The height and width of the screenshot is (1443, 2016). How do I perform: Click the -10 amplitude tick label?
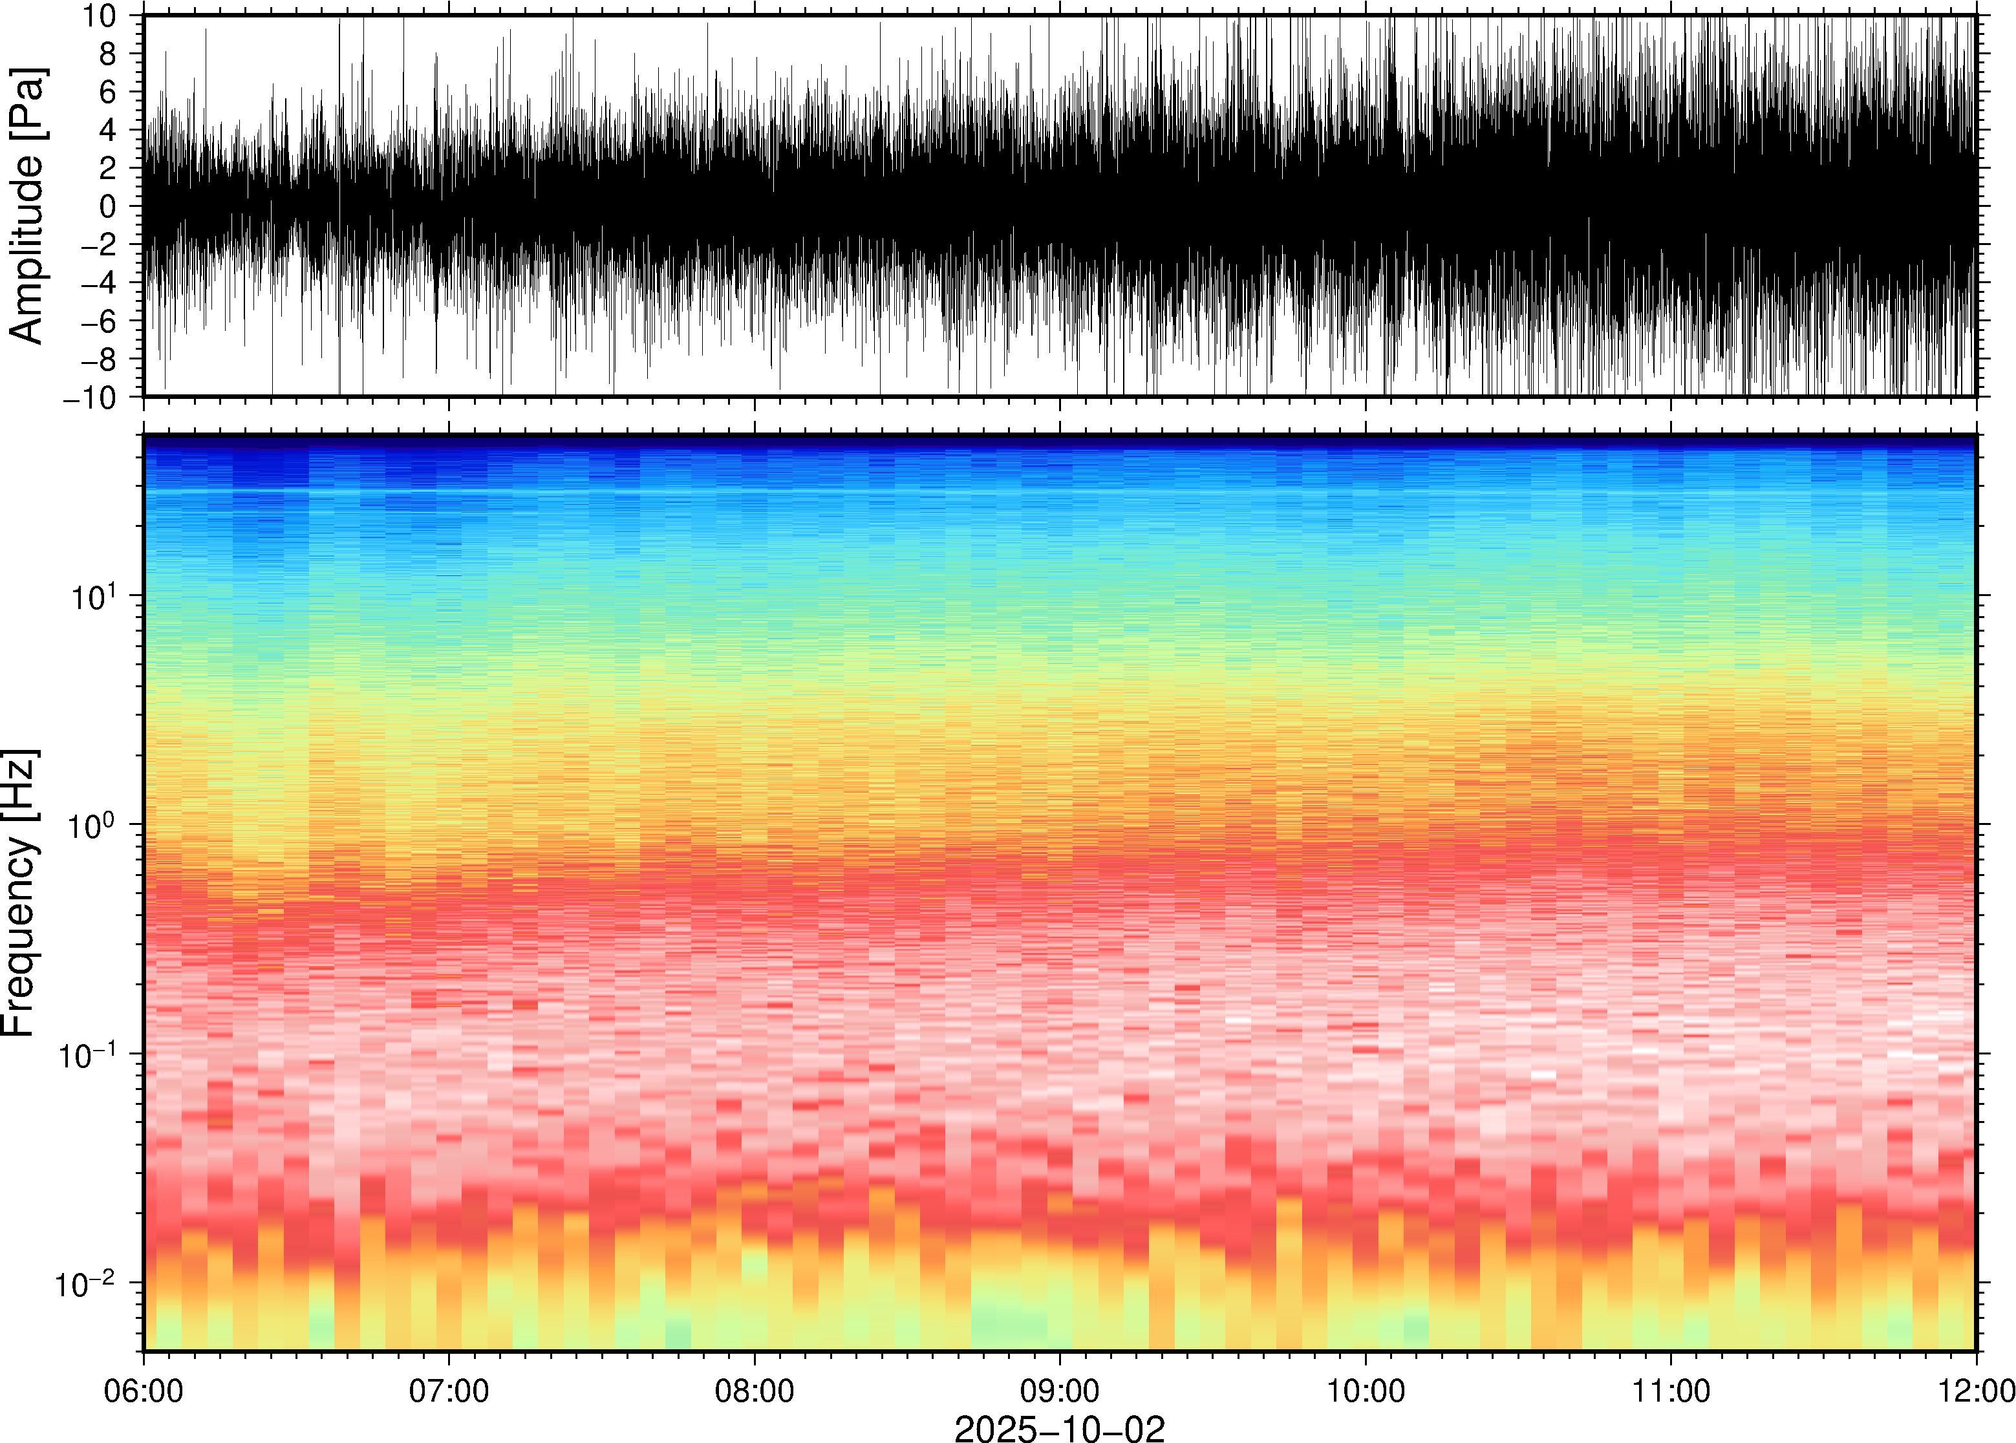click(90, 397)
